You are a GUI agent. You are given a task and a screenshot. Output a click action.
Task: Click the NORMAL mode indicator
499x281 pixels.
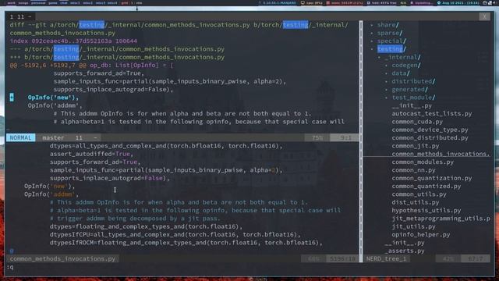tap(21, 137)
